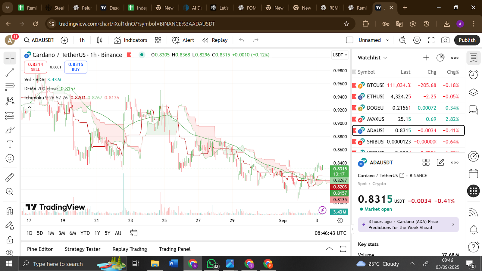482x271 pixels.
Task: Toggle lock all drawing tools
Action: [x=10, y=240]
